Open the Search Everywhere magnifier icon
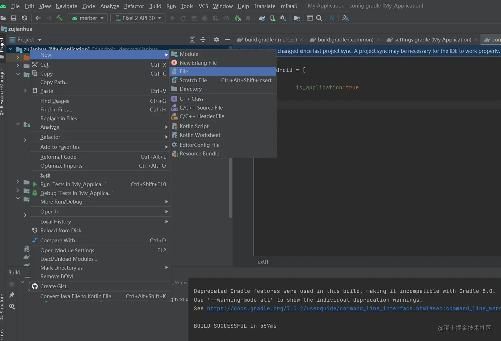Viewport: 501px width, 341px height. pyautogui.click(x=319, y=18)
